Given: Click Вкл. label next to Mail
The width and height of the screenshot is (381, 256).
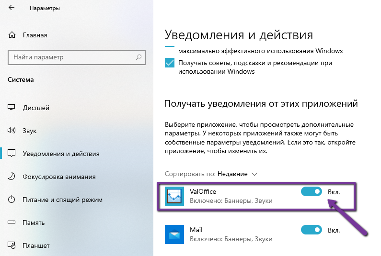Looking at the screenshot, I should (334, 230).
